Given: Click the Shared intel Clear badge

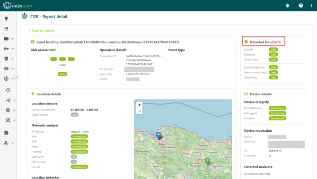Looking at the screenshot, I should tap(273, 60).
